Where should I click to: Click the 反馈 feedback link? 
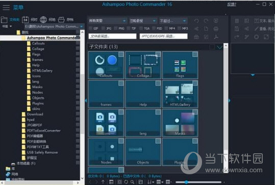point(232,5)
